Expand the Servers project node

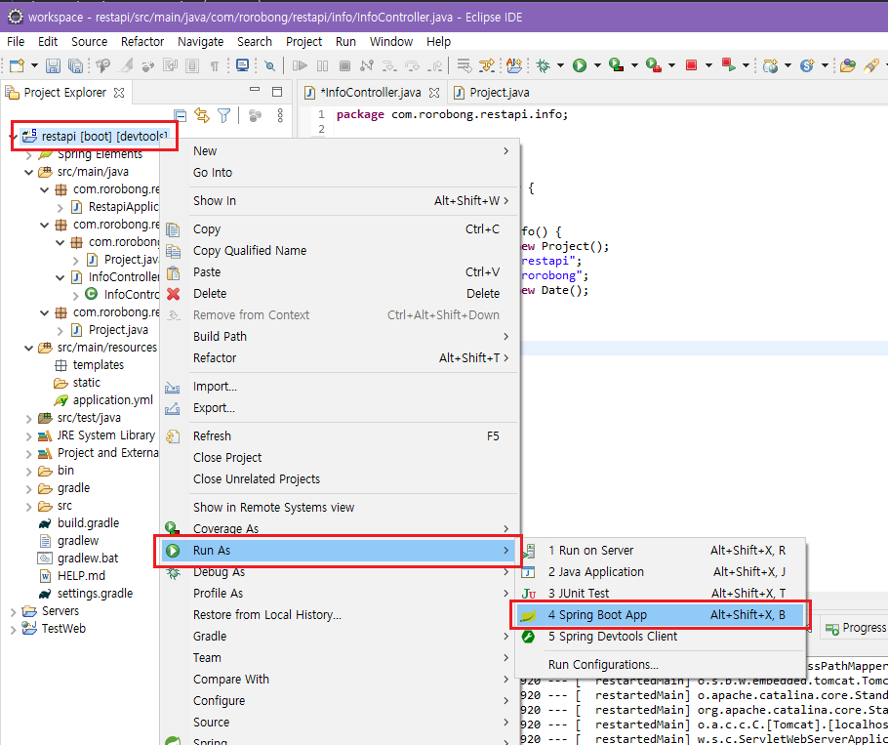[13, 611]
